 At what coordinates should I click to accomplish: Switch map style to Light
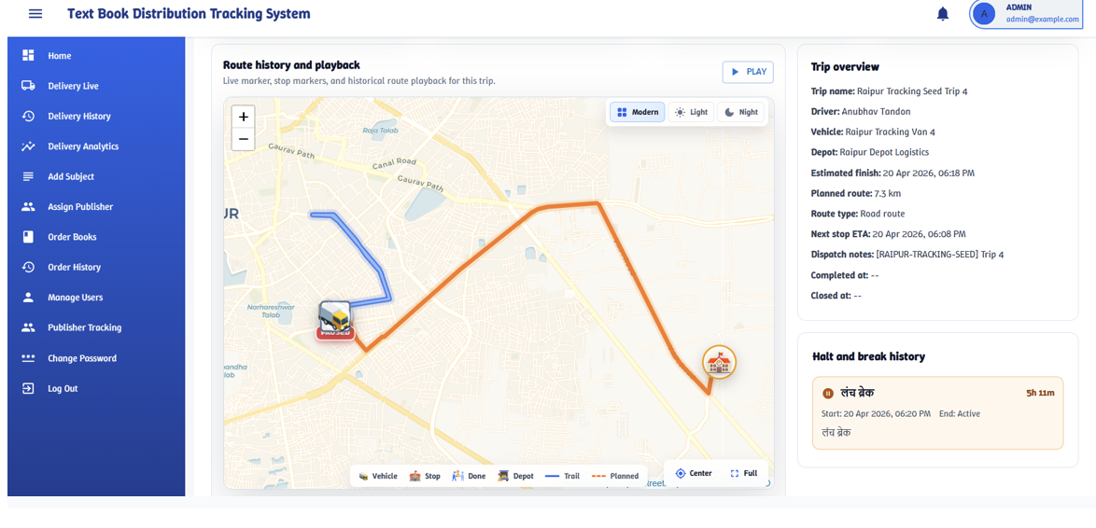tap(691, 112)
